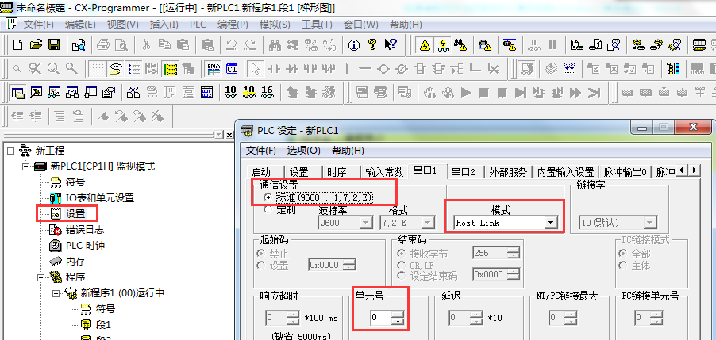Collapse the 新PLC1[CP1H] tree node
The width and height of the screenshot is (716, 340).
point(24,166)
